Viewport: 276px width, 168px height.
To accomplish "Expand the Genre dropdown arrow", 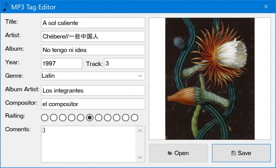I will [x=140, y=76].
